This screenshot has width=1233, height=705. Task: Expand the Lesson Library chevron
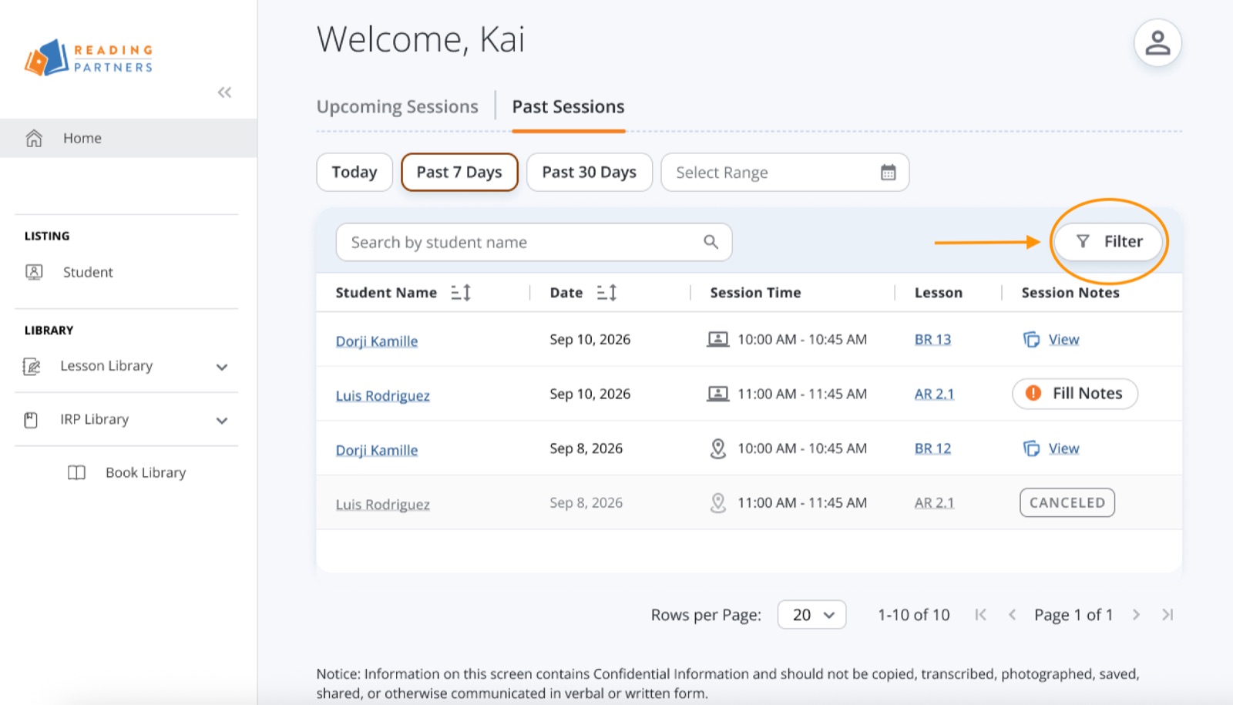click(x=222, y=367)
